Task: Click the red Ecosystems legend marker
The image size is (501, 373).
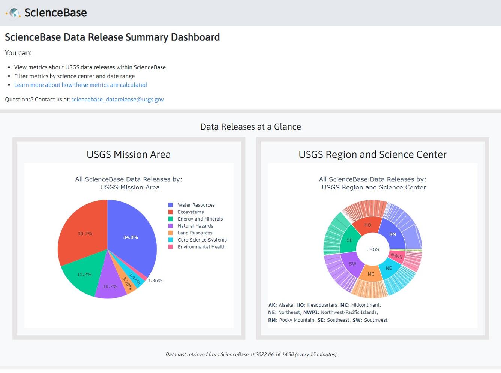Action: pyautogui.click(x=171, y=212)
